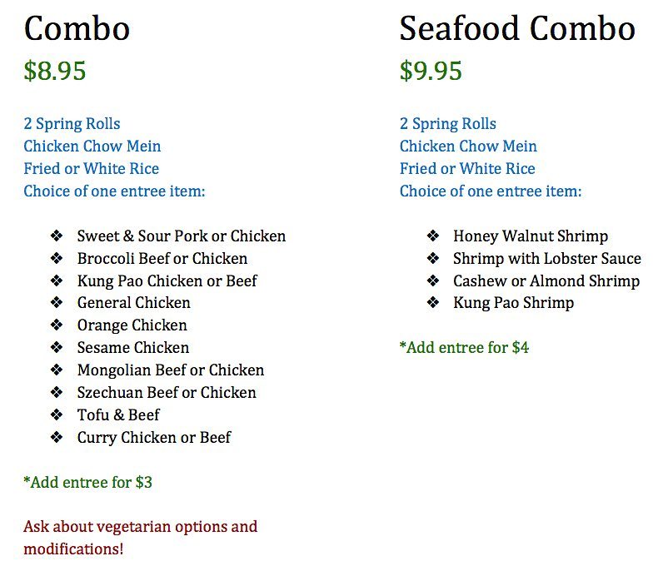Screen dimensions: 663x571
Task: Pick Mongolian Beef or Chicken entree
Action: pyautogui.click(x=170, y=370)
